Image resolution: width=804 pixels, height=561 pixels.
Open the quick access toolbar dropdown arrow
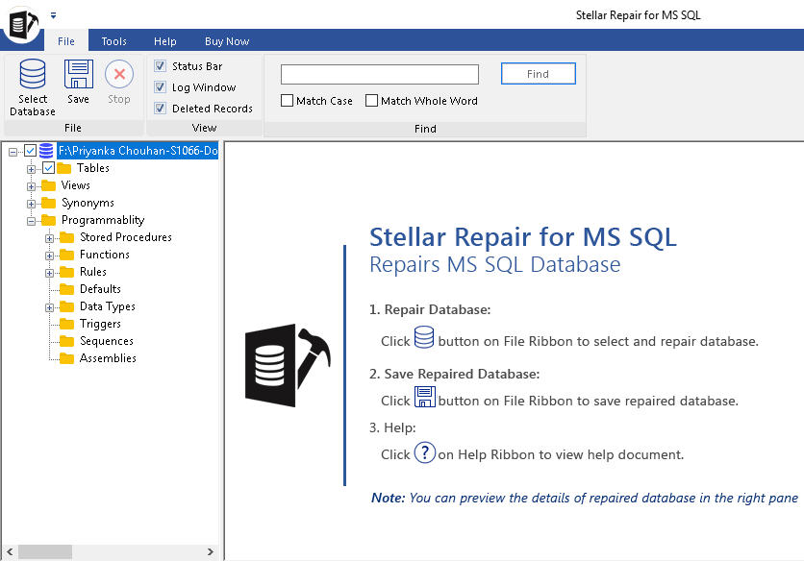pos(53,15)
